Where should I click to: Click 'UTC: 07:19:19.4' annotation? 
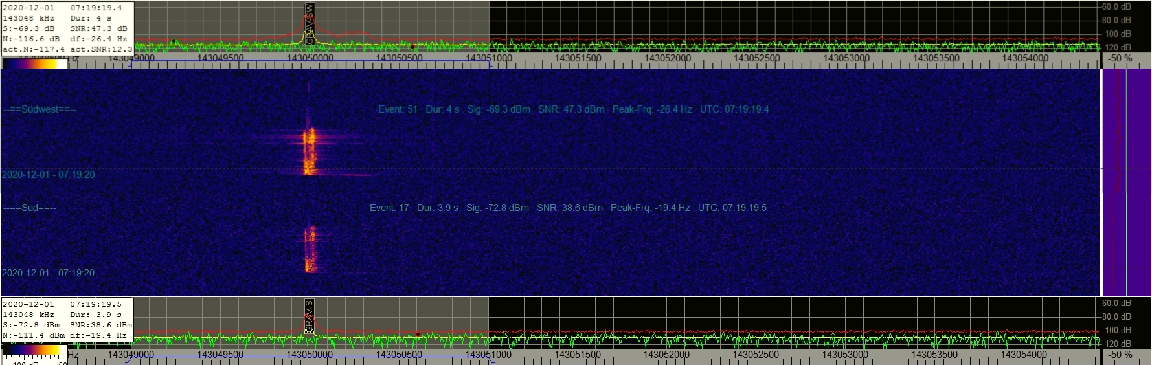pyautogui.click(x=734, y=109)
